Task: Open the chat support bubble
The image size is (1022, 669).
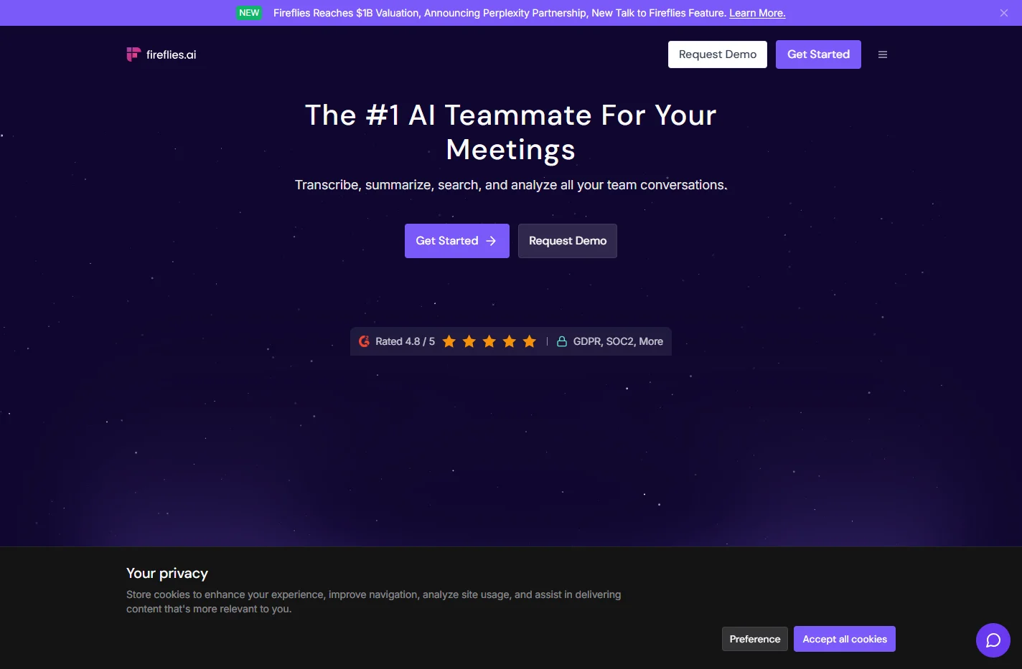Action: point(993,640)
